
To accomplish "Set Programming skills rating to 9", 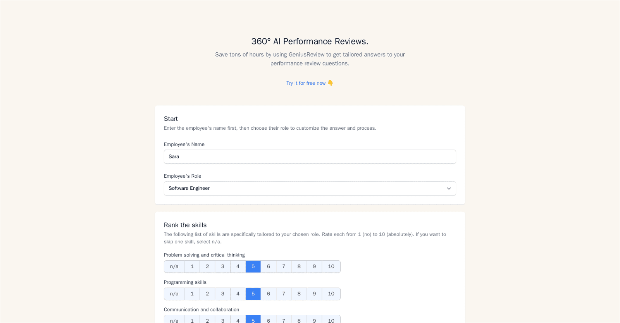I will tap(314, 294).
